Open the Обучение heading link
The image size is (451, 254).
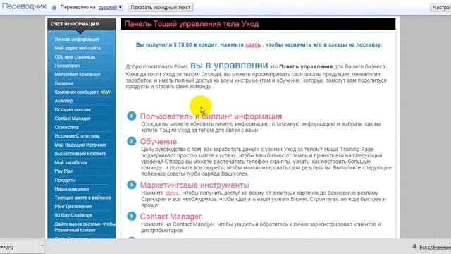point(158,142)
